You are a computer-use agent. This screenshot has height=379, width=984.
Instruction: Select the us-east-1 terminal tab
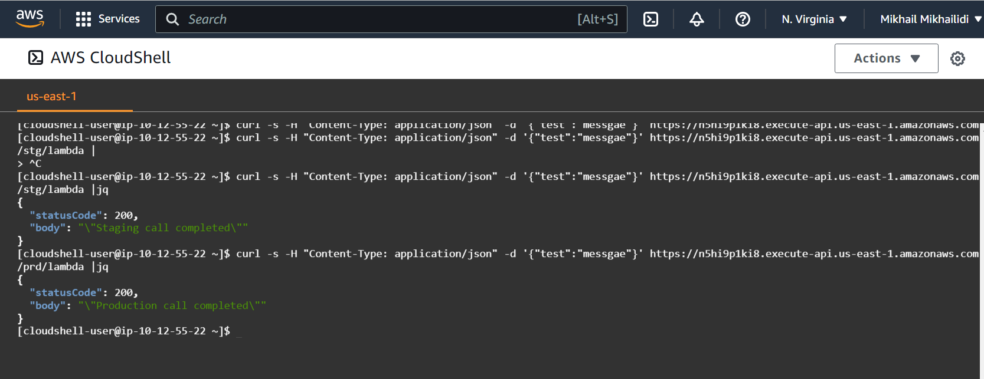click(52, 97)
